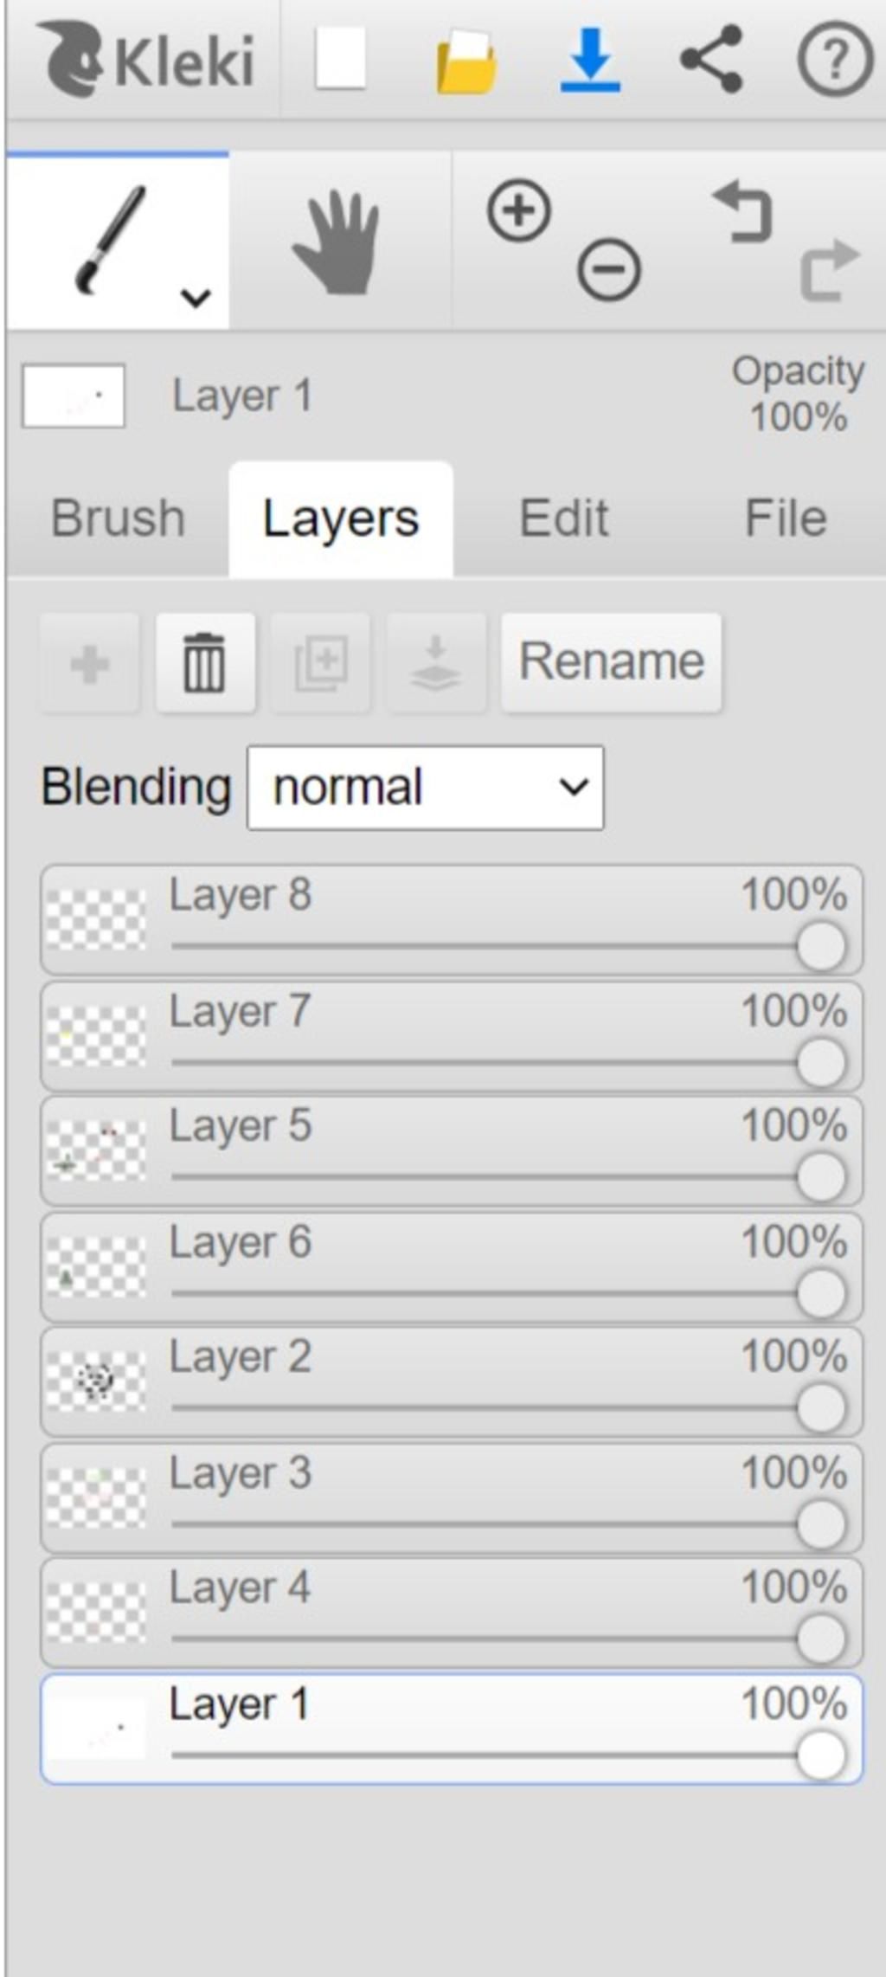Select Layer 5 in the list
The image size is (886, 1977).
(x=451, y=1151)
